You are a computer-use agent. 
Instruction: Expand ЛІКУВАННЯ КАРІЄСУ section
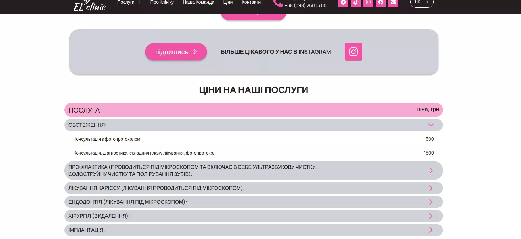click(x=431, y=188)
